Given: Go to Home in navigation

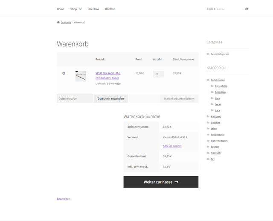Looking at the screenshot, I should [61, 9].
